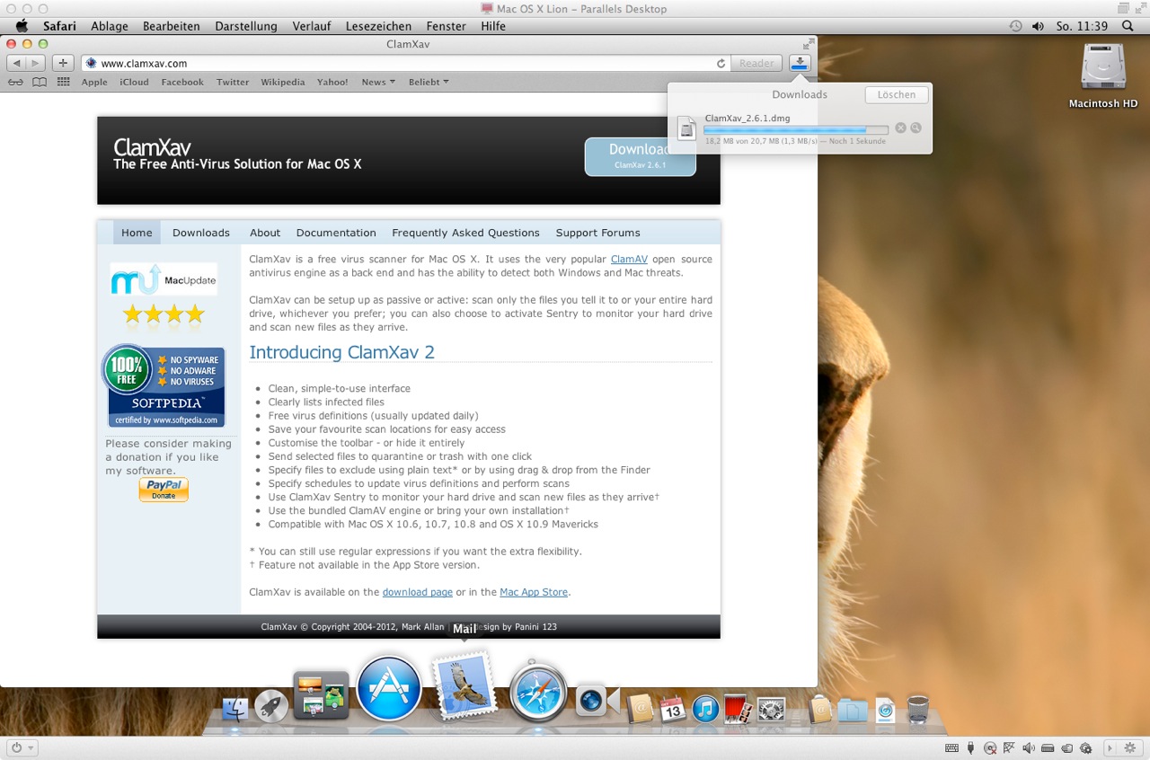Screen dimensions: 1150x760
Task: Follow the download page link
Action: click(417, 592)
